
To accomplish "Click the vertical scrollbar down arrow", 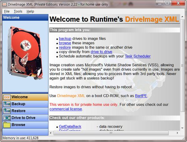I will tap(182, 128).
